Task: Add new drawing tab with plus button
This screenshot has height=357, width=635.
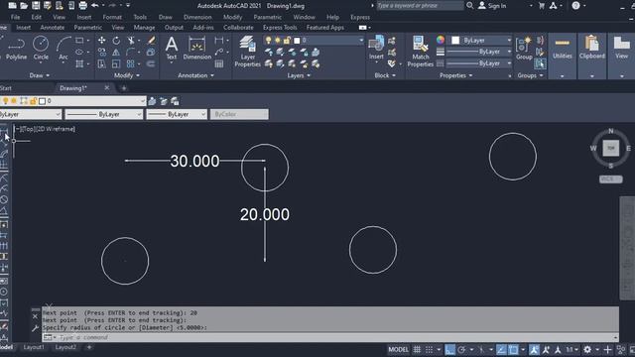Action: [124, 88]
